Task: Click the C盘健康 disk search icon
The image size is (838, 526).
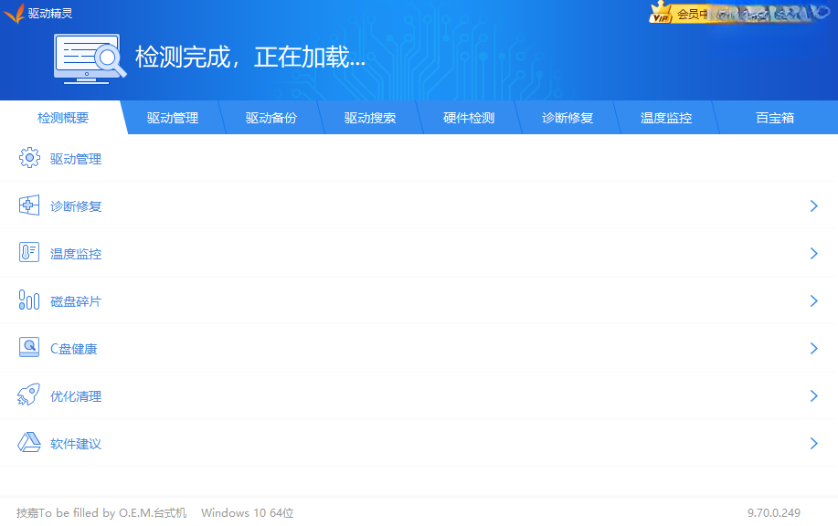Action: click(x=29, y=348)
